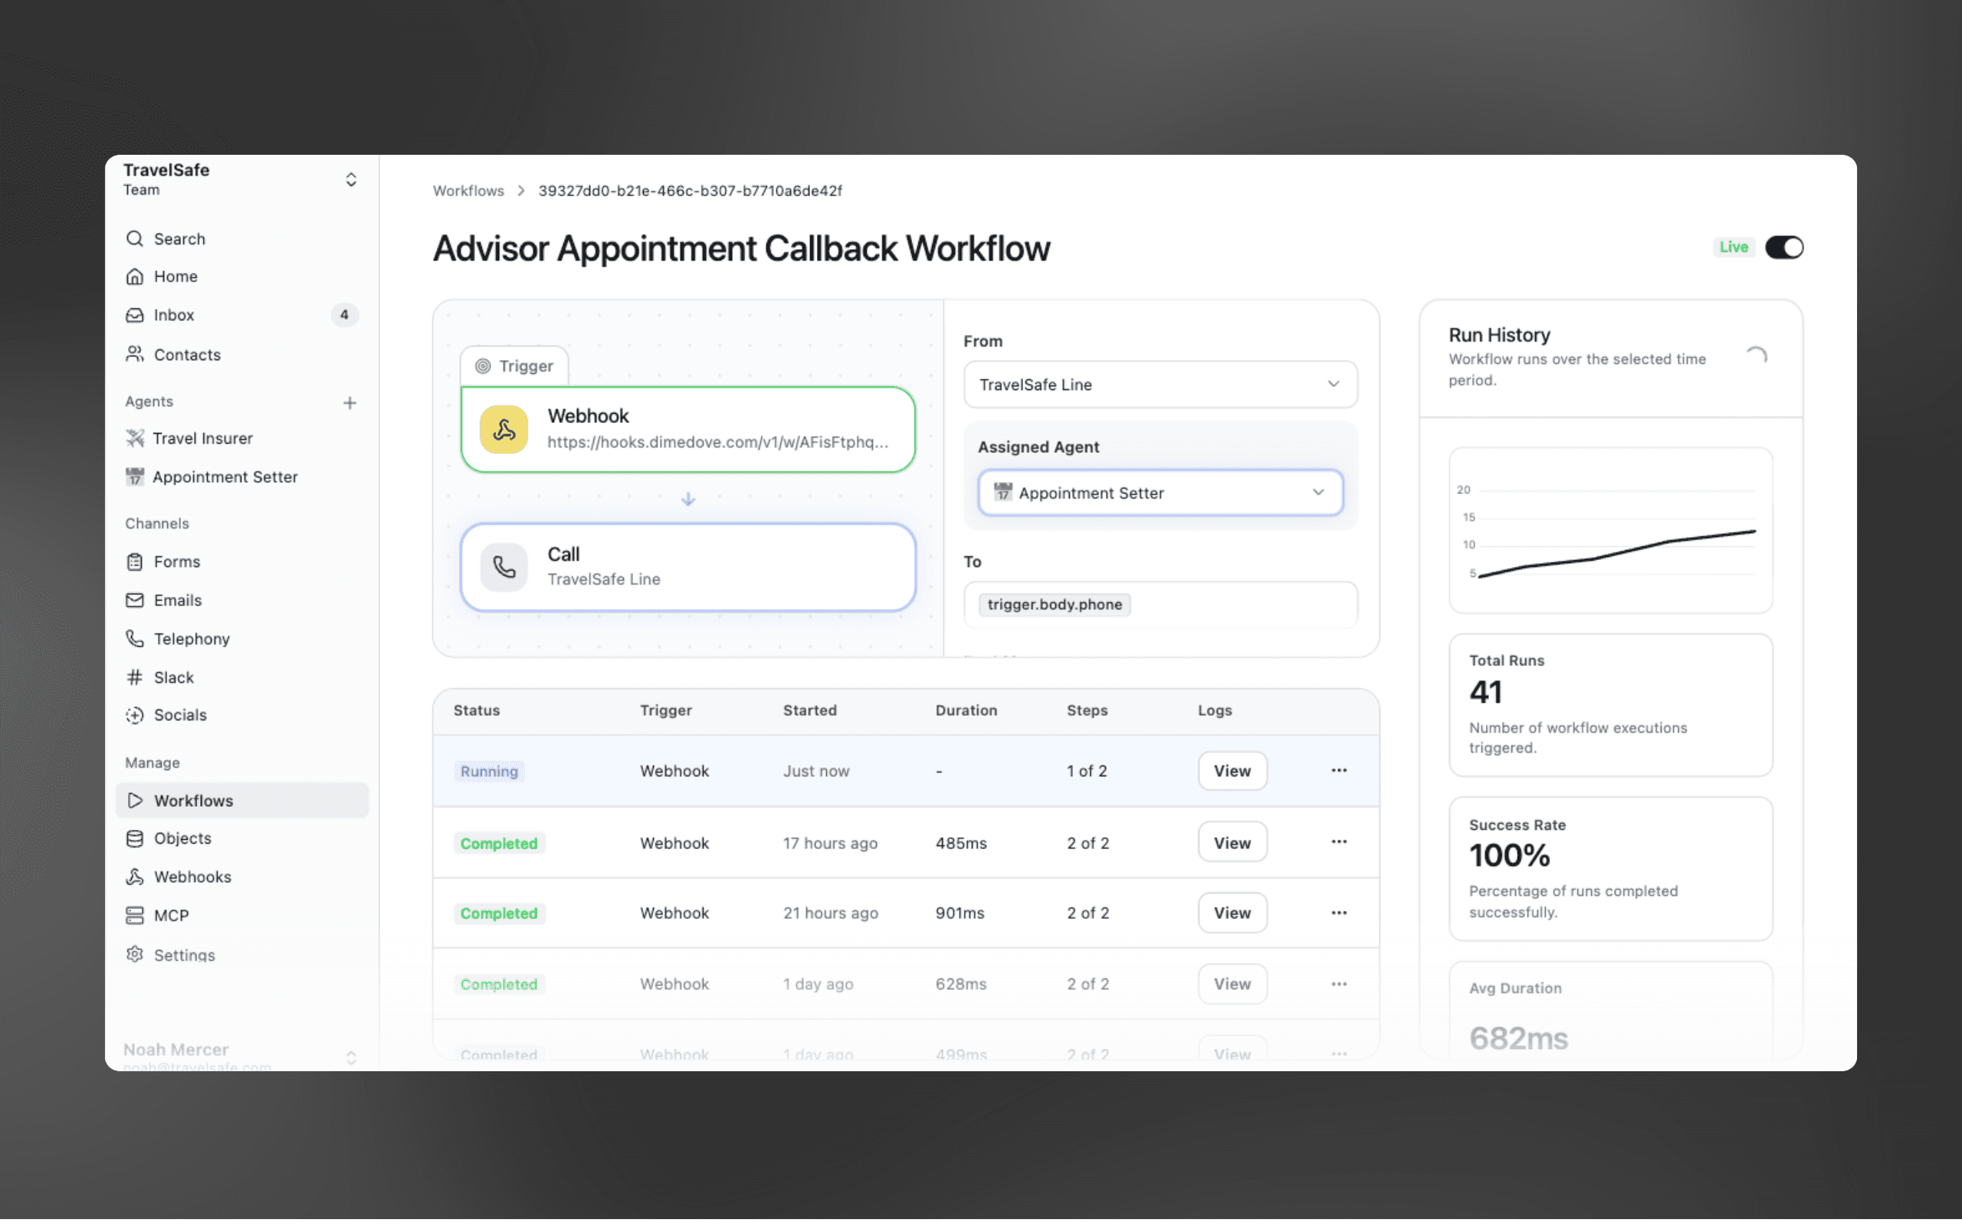Open the Objects page in sidebar
The height and width of the screenshot is (1226, 1962).
[182, 838]
